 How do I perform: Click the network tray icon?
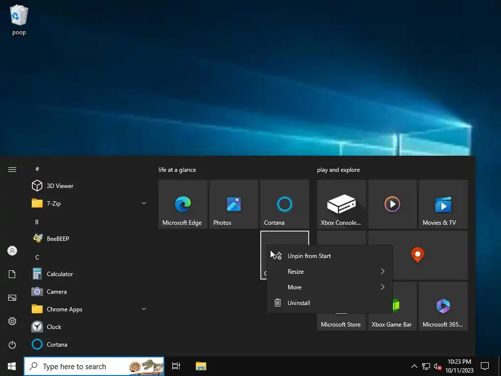[x=426, y=366]
